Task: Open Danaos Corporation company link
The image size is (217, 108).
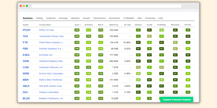Action: (x=49, y=92)
